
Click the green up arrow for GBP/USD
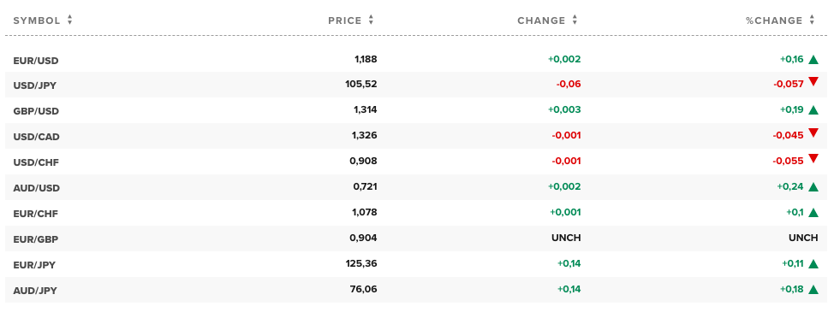coord(813,110)
